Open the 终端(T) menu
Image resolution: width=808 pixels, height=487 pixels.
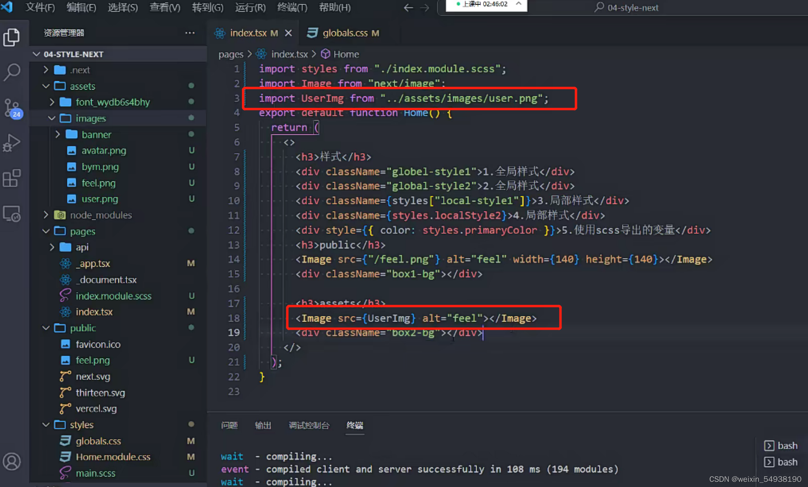tap(292, 8)
